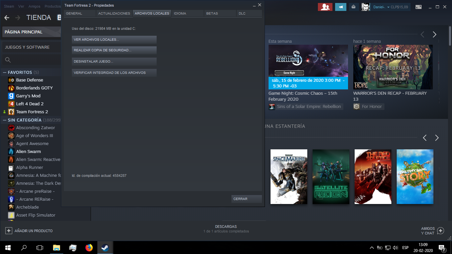Switch to Big Picture mode icon
452x254 pixels.
pos(419,7)
